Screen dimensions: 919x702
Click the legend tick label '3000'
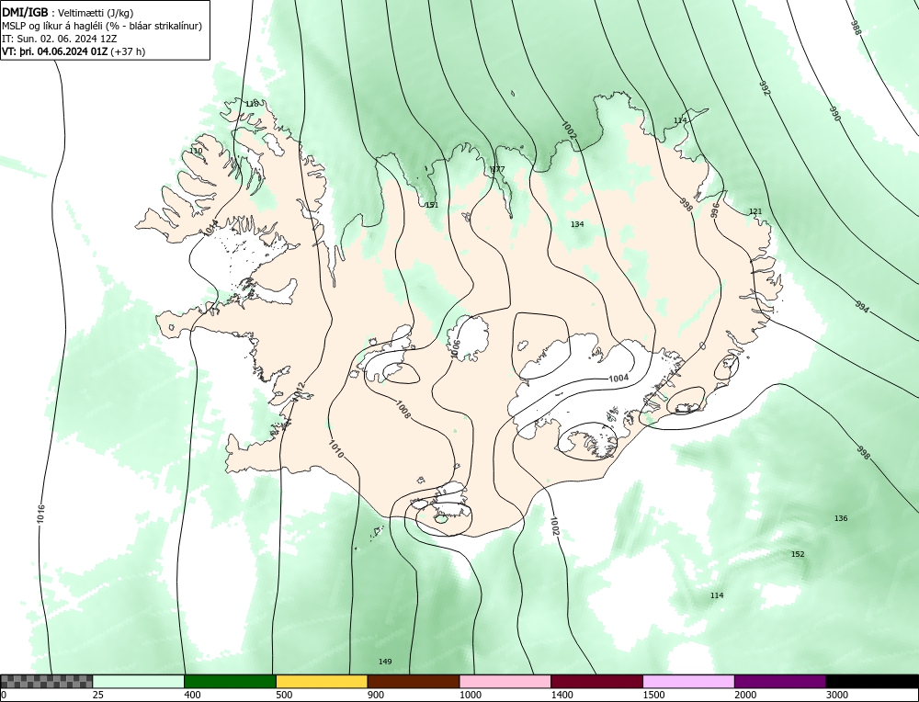click(x=837, y=695)
